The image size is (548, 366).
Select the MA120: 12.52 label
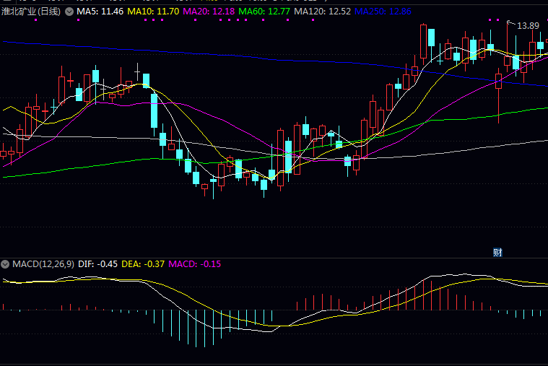coord(322,12)
